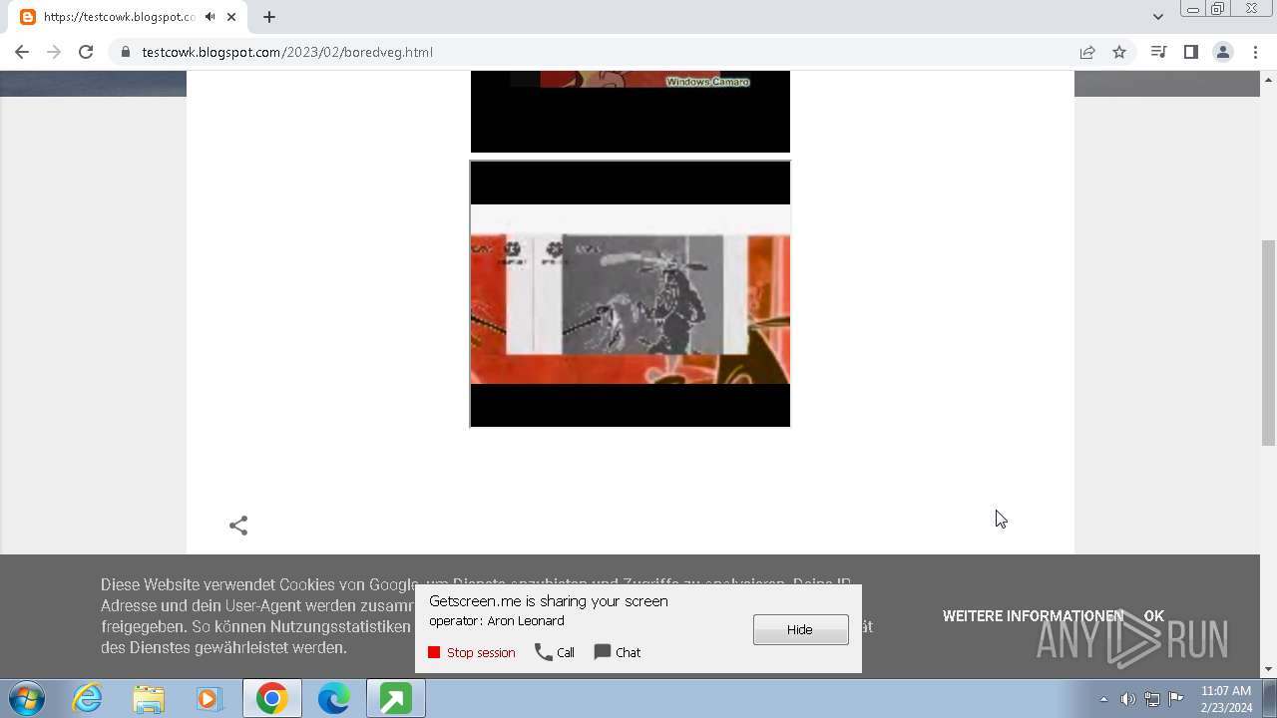Open the Getscreen.me taskbar app

coord(395,699)
